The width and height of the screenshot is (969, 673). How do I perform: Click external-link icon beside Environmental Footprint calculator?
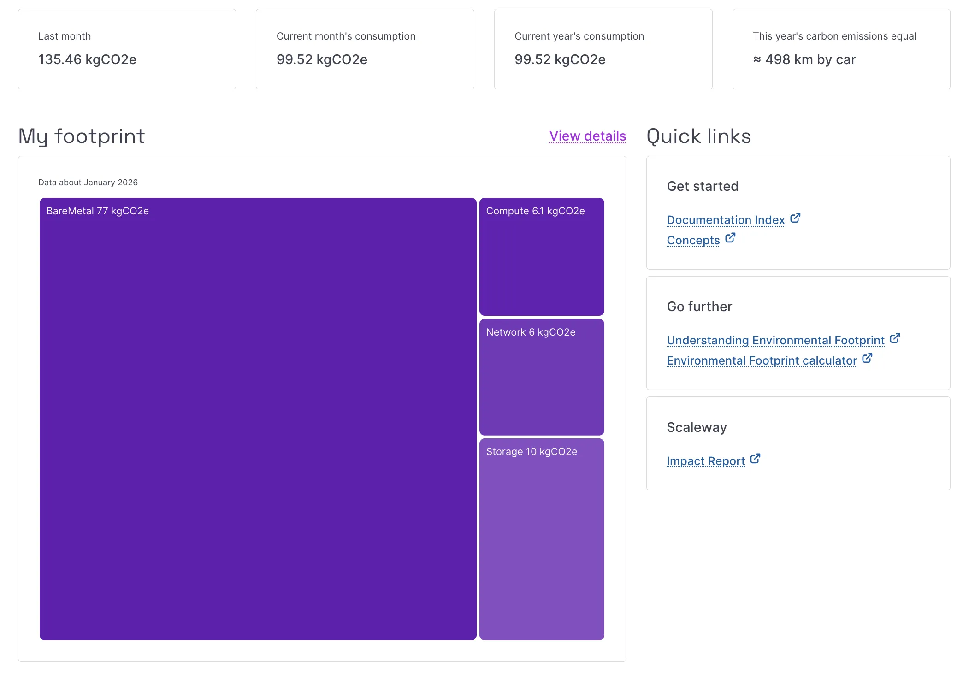(x=867, y=358)
